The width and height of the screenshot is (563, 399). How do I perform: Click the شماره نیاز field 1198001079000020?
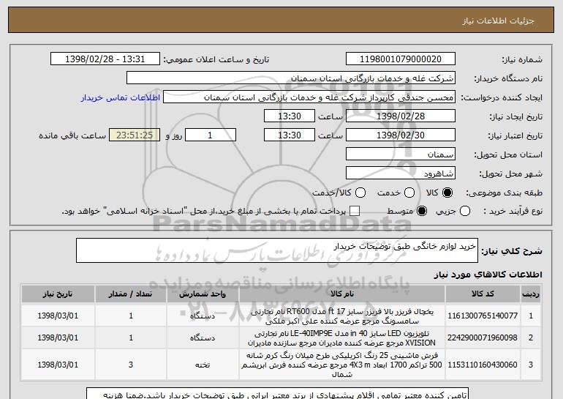401,59
